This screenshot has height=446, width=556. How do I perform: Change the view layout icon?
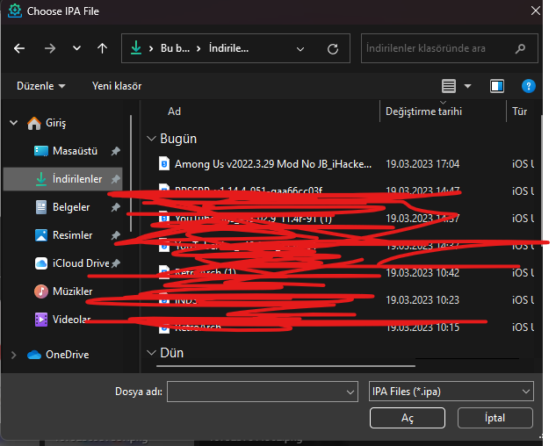tap(449, 86)
